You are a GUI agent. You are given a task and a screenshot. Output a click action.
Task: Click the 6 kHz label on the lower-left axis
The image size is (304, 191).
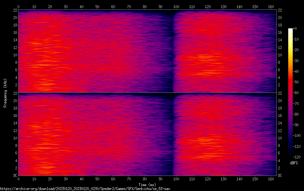coord(16,153)
